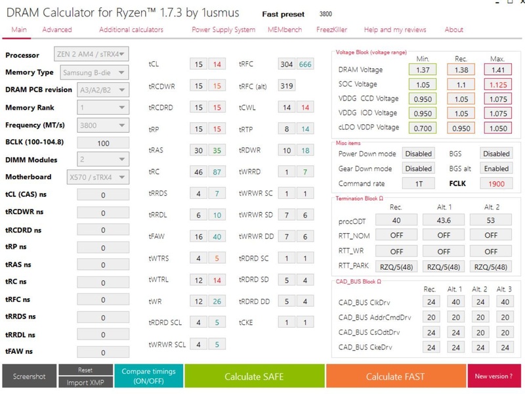The image size is (525, 394).
Task: Click SOC Voltage Max value 1.125
Action: click(498, 85)
